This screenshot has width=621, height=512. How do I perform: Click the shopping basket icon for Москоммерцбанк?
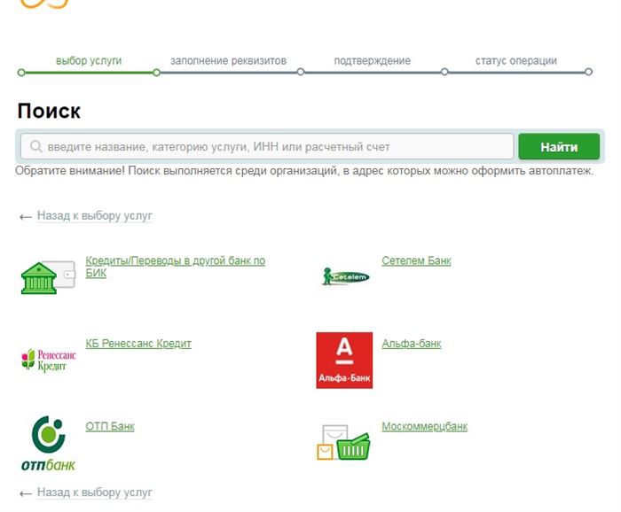[x=344, y=442]
